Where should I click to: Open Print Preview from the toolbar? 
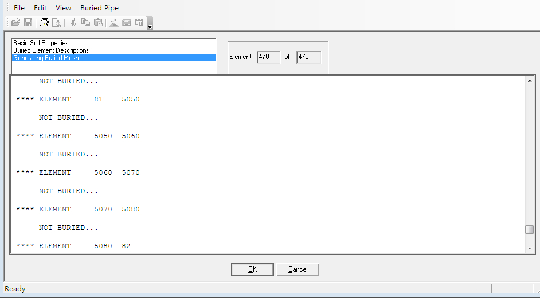(56, 23)
